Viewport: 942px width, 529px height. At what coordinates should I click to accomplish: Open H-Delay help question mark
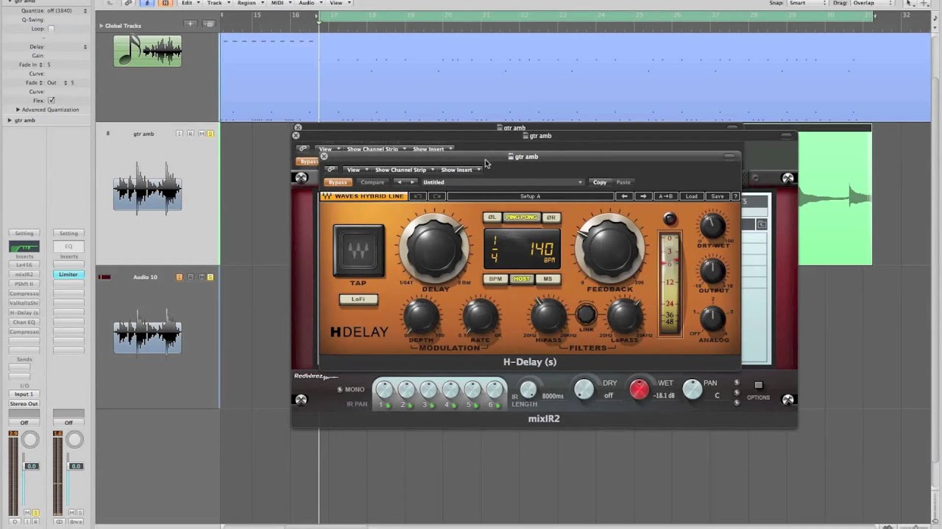click(x=736, y=196)
